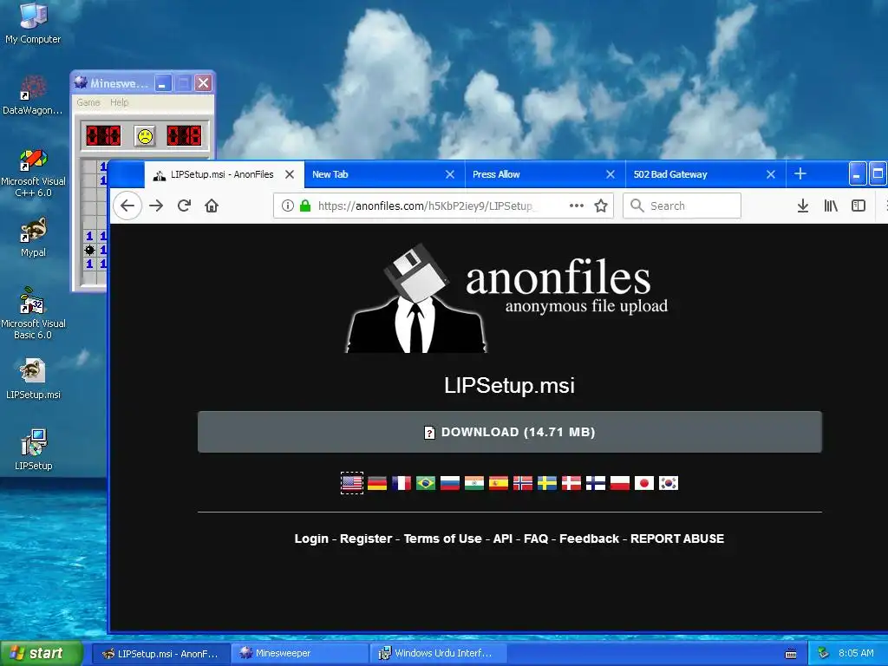The height and width of the screenshot is (666, 888).
Task: Activate LIPSetup.msi - AnonFiles taskbar button
Action: 161,653
